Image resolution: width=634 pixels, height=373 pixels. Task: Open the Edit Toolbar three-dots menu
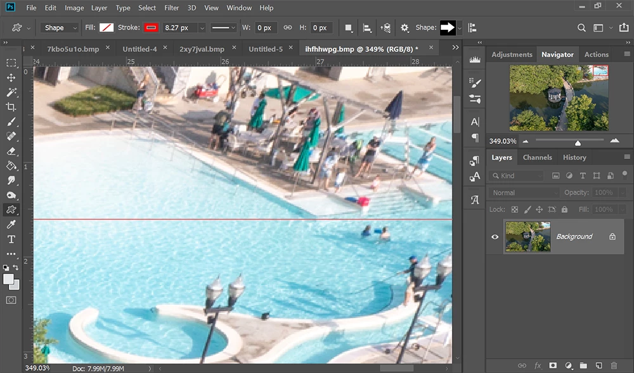[11, 254]
